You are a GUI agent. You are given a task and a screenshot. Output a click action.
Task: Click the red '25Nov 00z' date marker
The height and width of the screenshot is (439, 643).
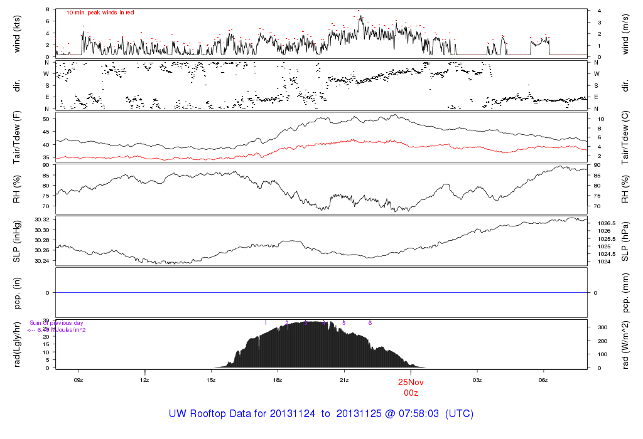pos(411,386)
